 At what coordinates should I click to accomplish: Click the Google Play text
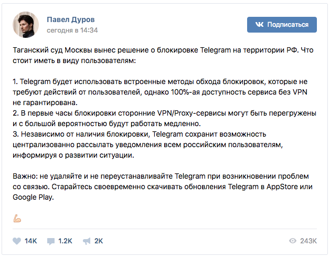point(33,197)
